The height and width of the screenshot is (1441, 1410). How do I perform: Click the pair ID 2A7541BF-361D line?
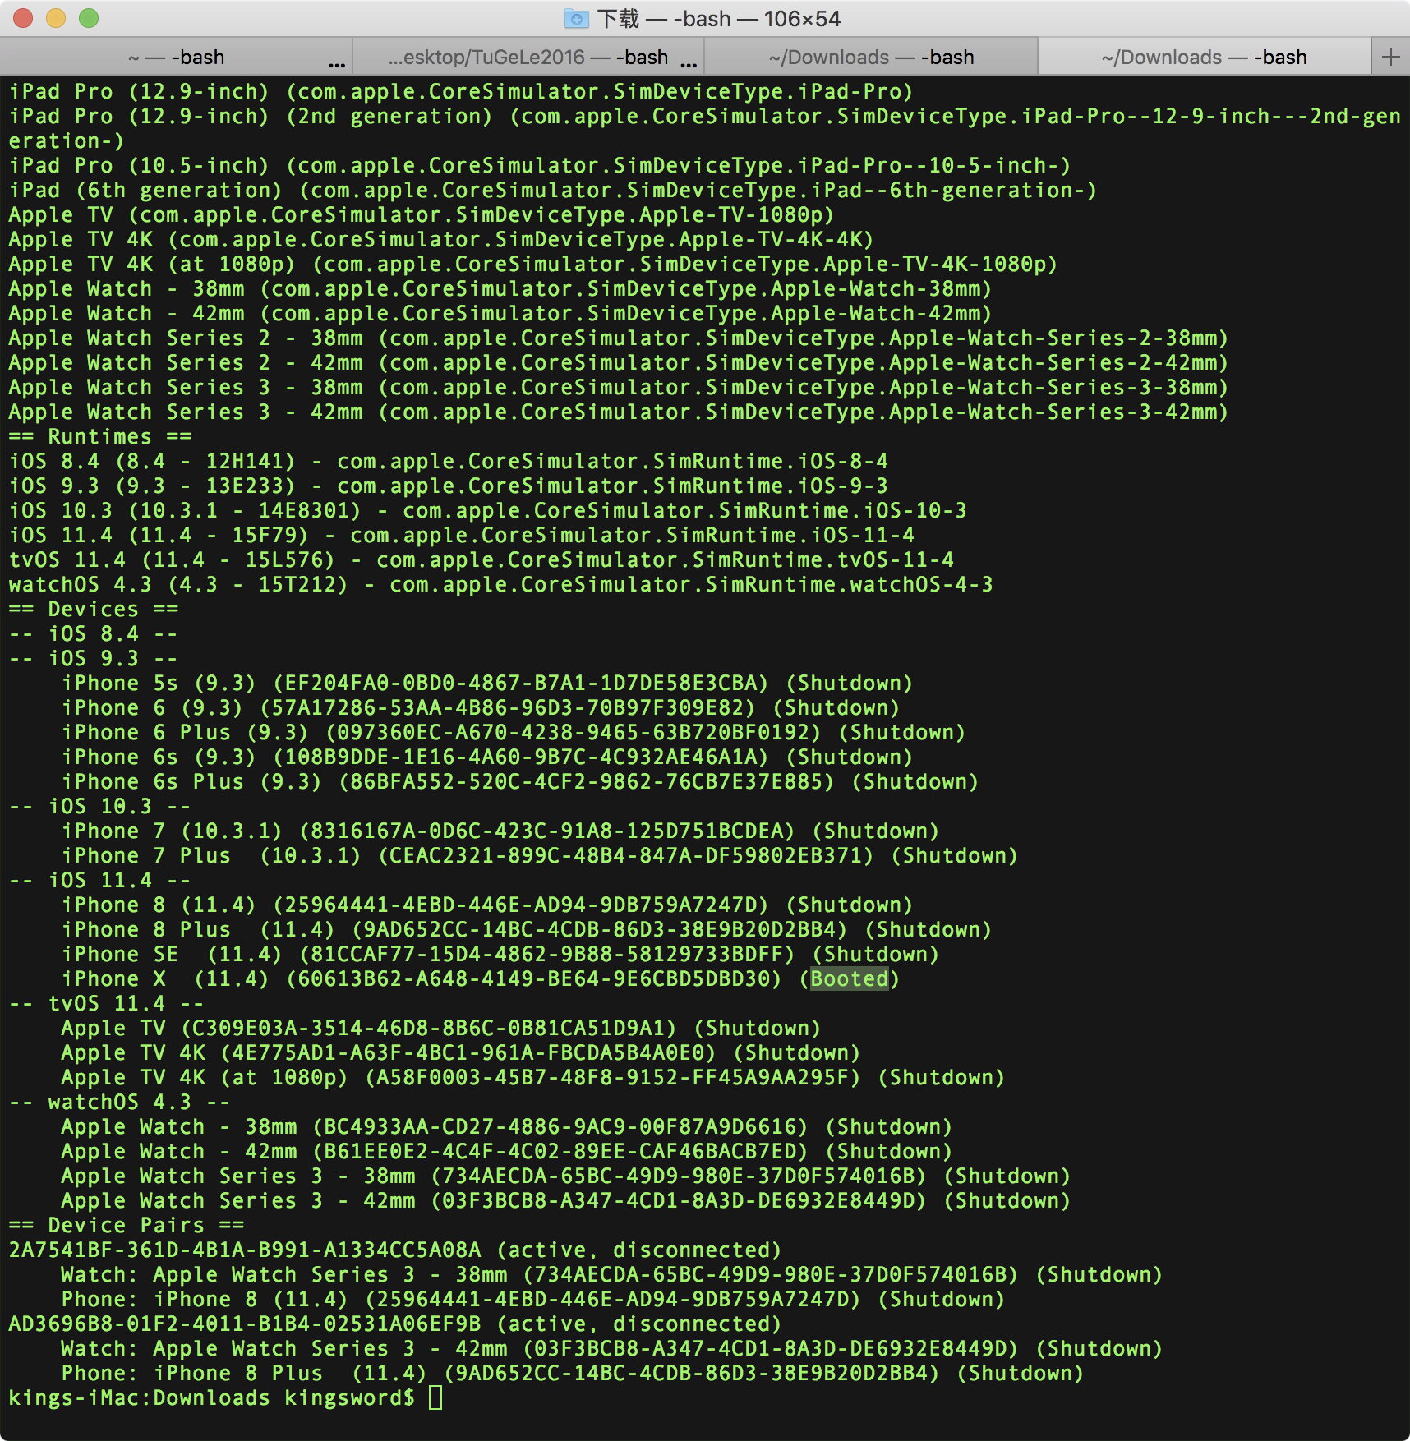(x=395, y=1250)
